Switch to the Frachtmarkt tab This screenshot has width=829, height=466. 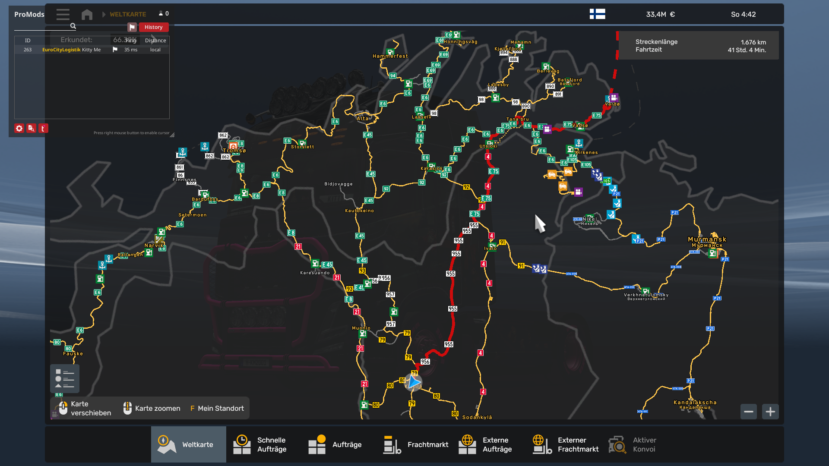pos(415,444)
